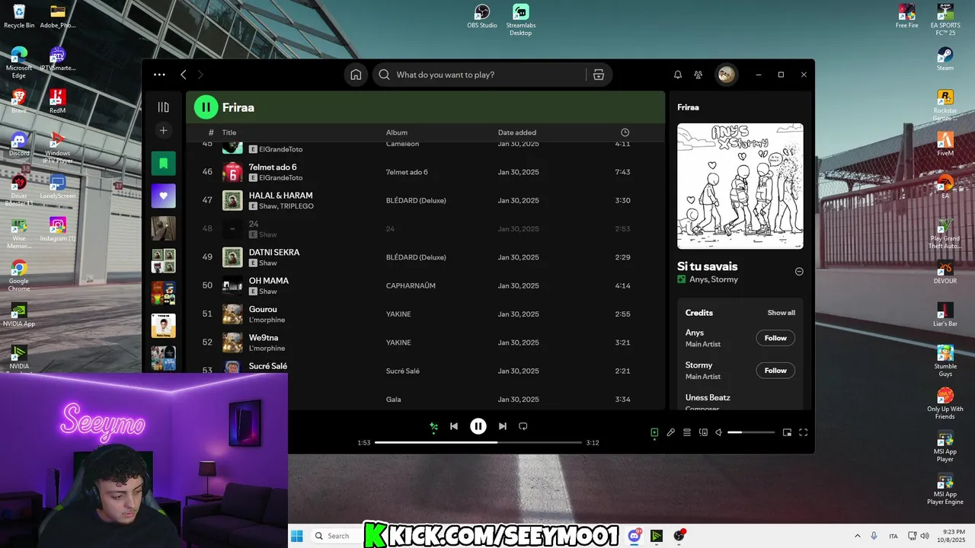Open FiveM desktop shortcut
The image size is (975, 548).
pos(945,145)
